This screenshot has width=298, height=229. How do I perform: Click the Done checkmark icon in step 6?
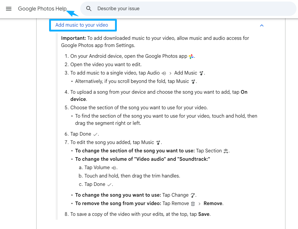click(95, 134)
